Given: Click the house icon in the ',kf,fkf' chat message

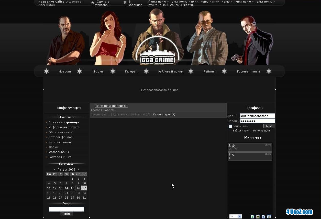Looking at the screenshot, I should [x=233, y=145].
